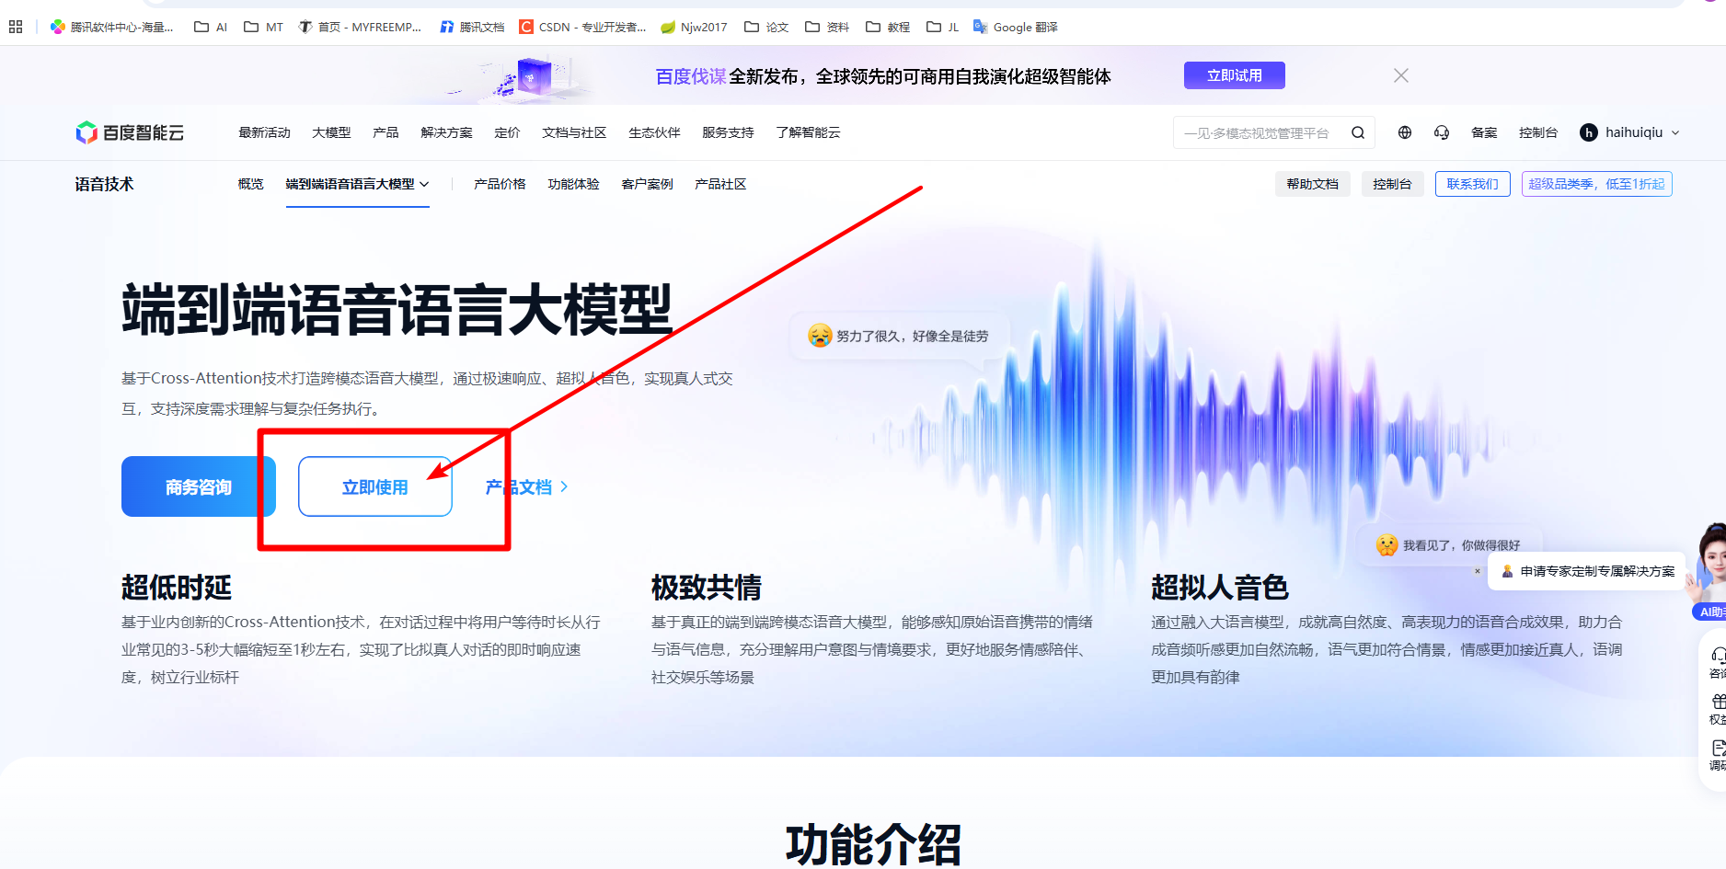
Task: Open the 产品文档 link
Action: pyautogui.click(x=526, y=486)
